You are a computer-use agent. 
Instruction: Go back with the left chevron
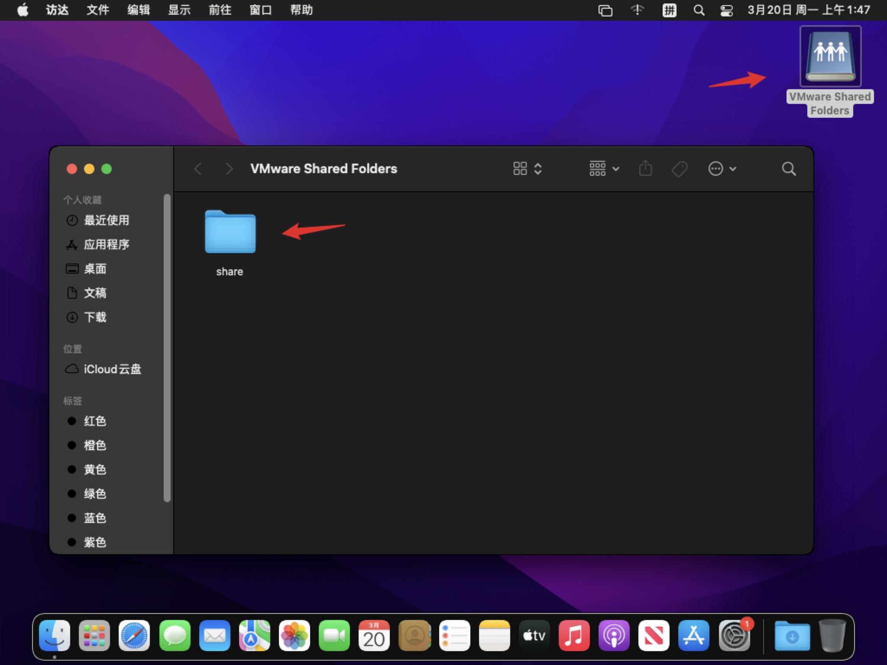pos(198,169)
